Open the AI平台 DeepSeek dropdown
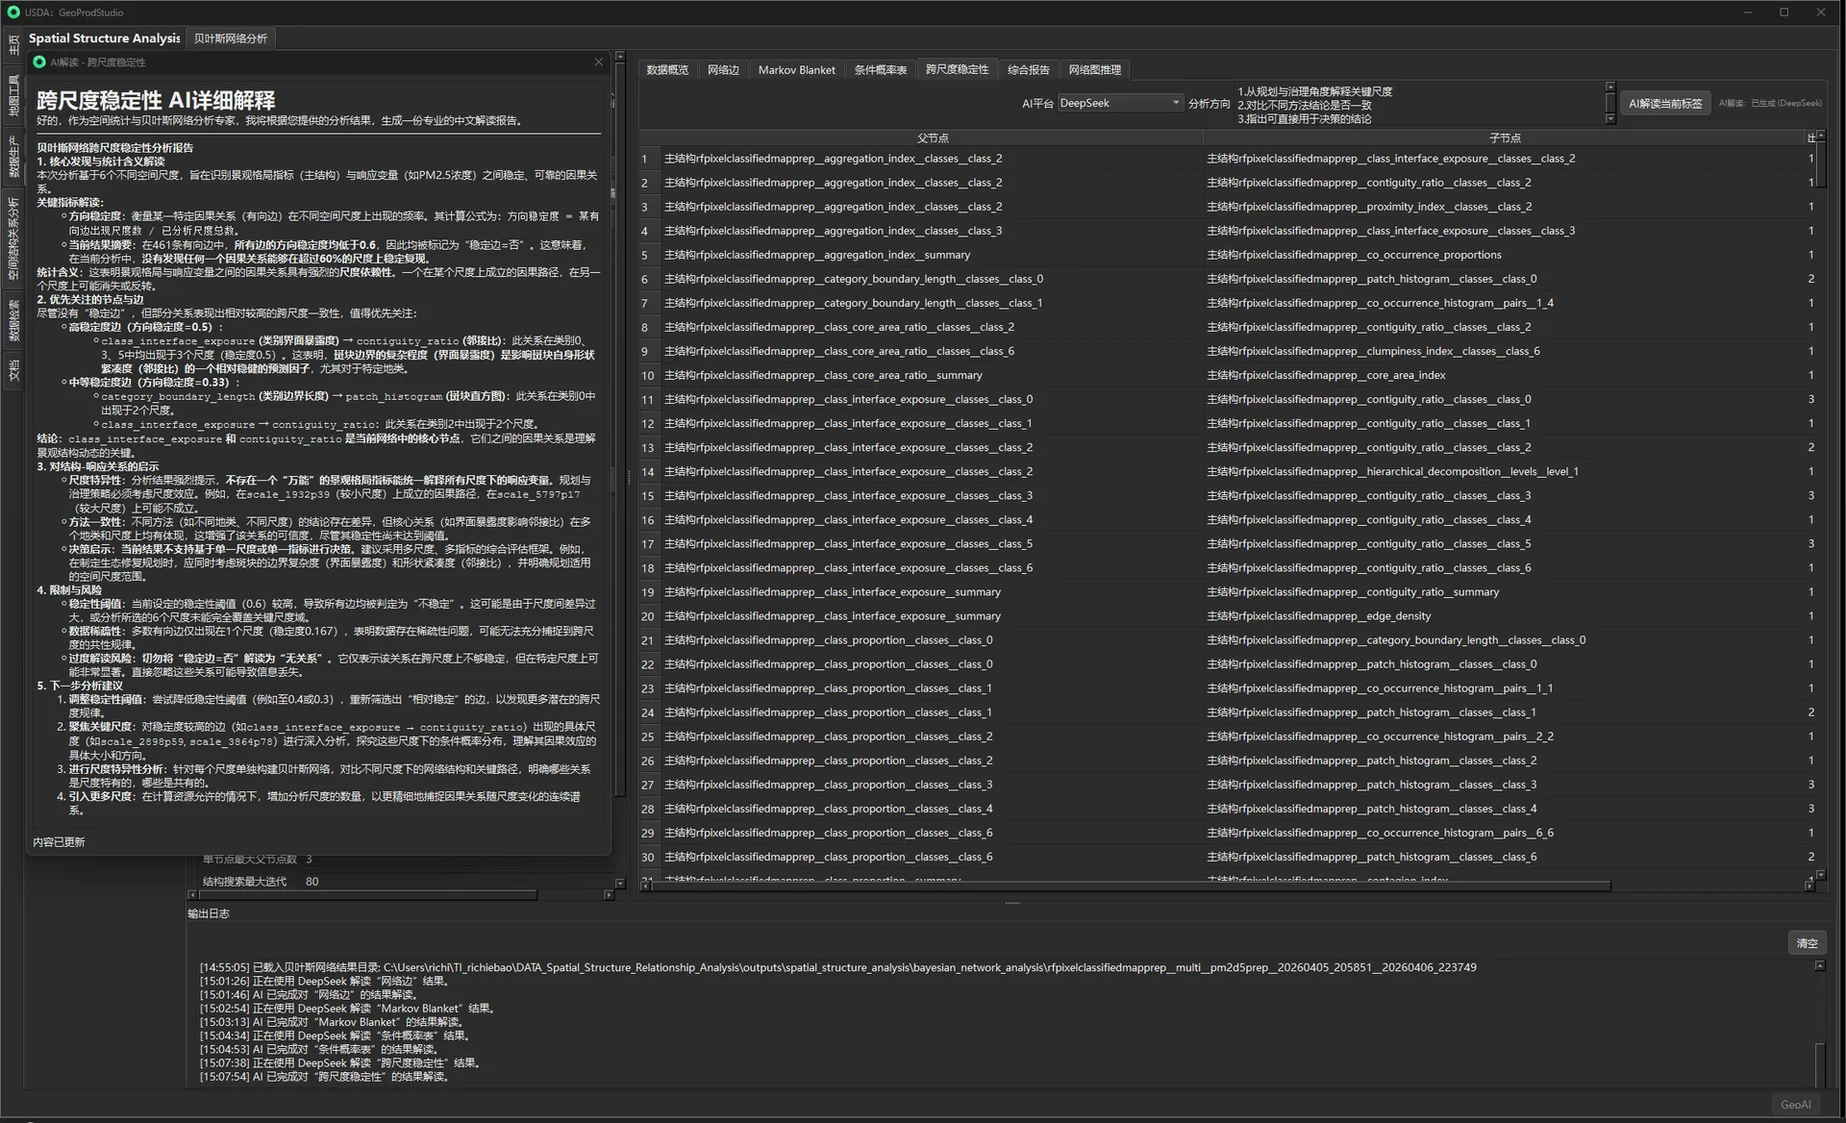This screenshot has width=1846, height=1123. point(1120,103)
